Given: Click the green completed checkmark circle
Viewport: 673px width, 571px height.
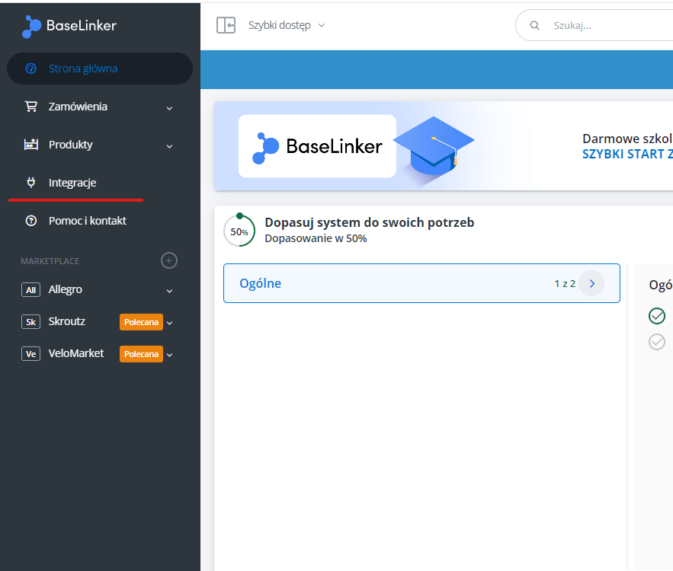Looking at the screenshot, I should pos(657,316).
